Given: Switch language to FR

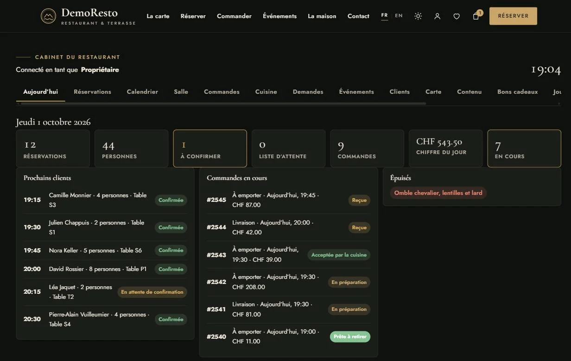Looking at the screenshot, I should (384, 16).
